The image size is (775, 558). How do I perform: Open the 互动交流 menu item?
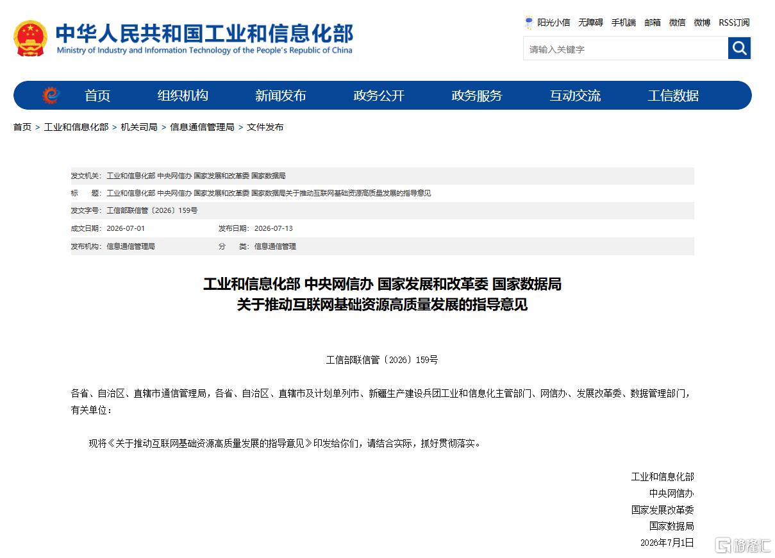(575, 96)
